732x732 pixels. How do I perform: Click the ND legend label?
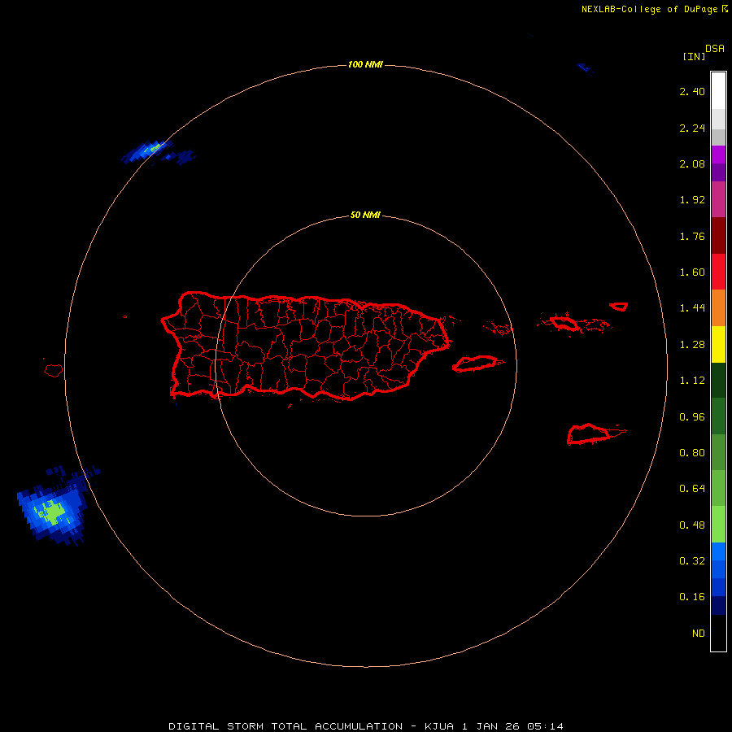click(x=699, y=634)
